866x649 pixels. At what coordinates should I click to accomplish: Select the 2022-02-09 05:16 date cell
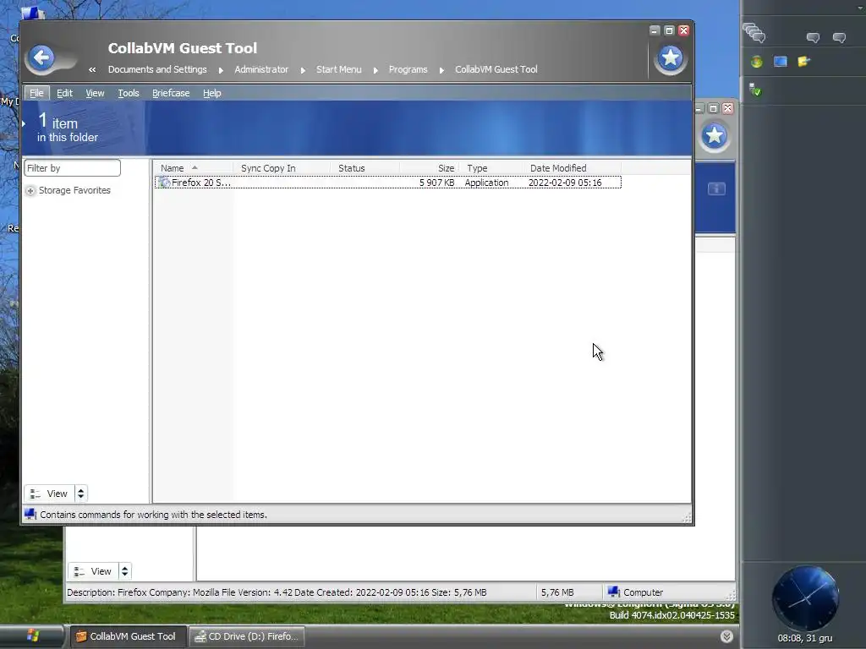[565, 183]
